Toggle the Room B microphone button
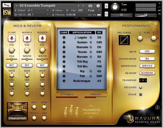The image size is (163, 128). click(42, 38)
